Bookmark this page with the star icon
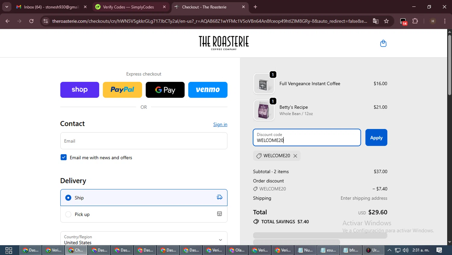452x255 pixels. click(386, 21)
